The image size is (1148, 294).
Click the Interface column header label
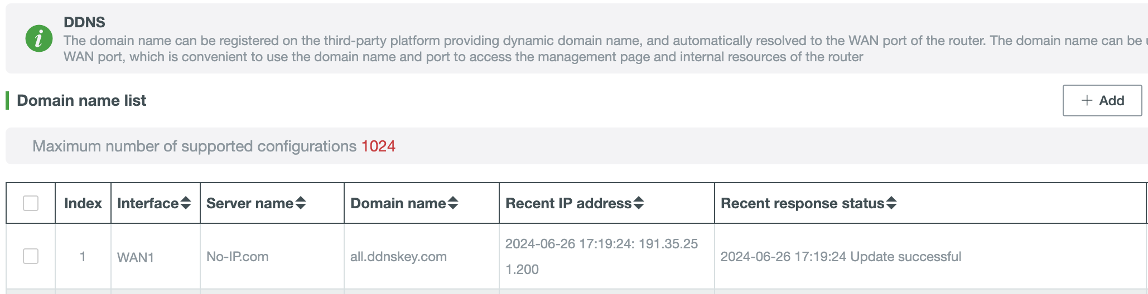(148, 203)
